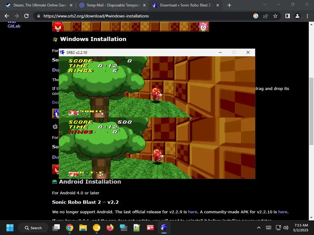The width and height of the screenshot is (314, 235).
Task: Close the Steam tab
Action: point(71,6)
